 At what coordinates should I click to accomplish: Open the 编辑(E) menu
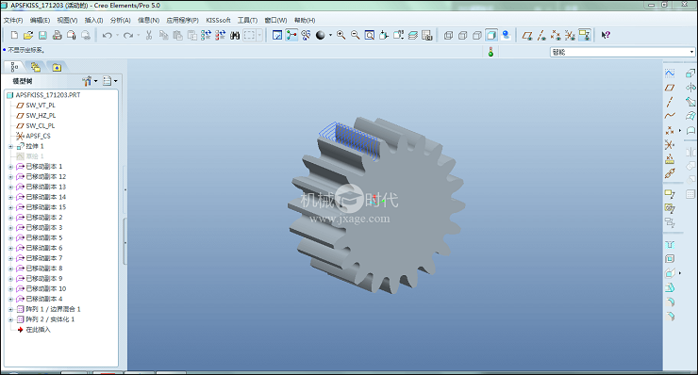click(40, 21)
